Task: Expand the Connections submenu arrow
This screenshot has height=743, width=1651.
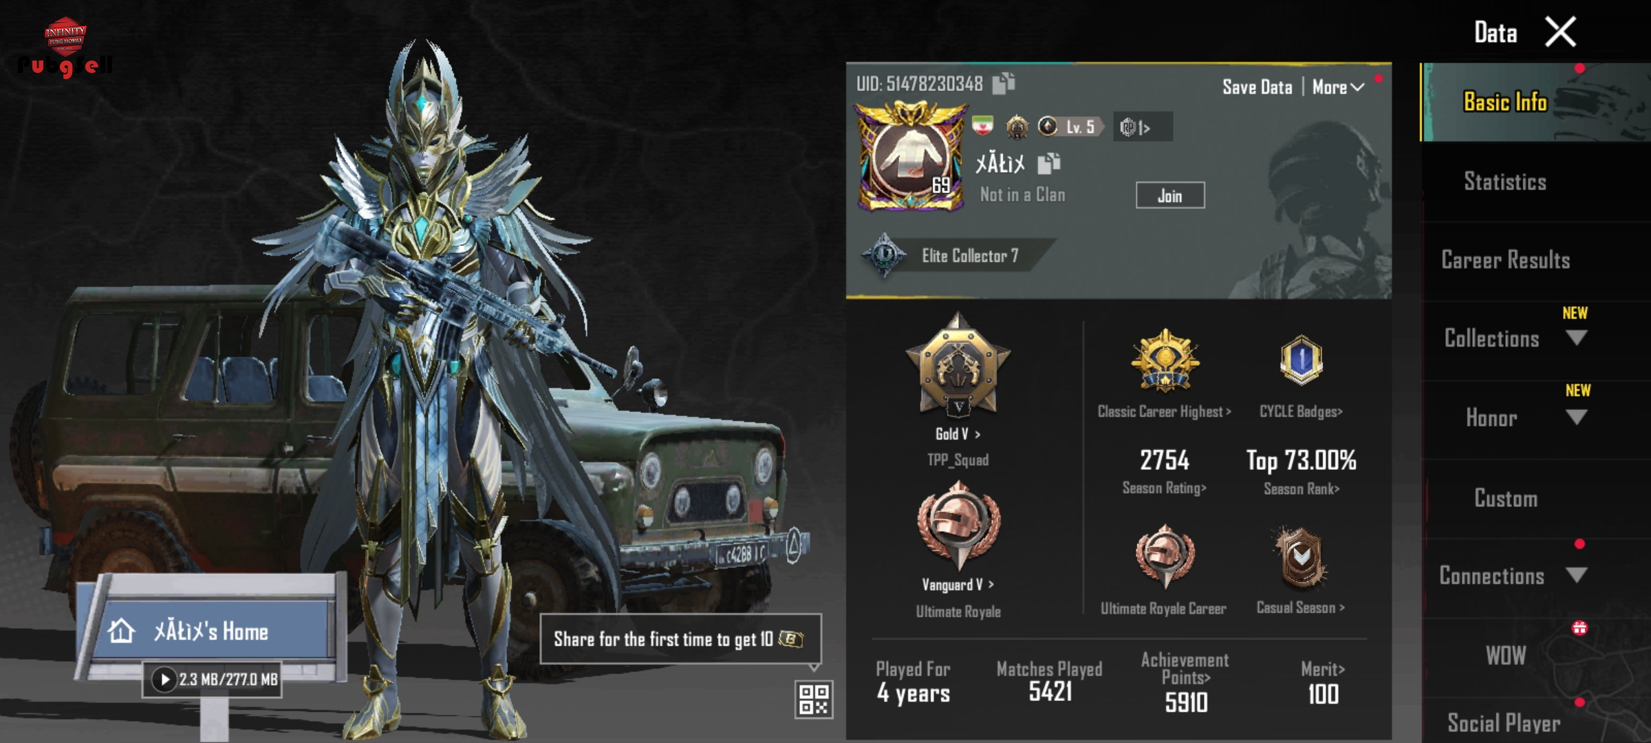Action: 1576,575
